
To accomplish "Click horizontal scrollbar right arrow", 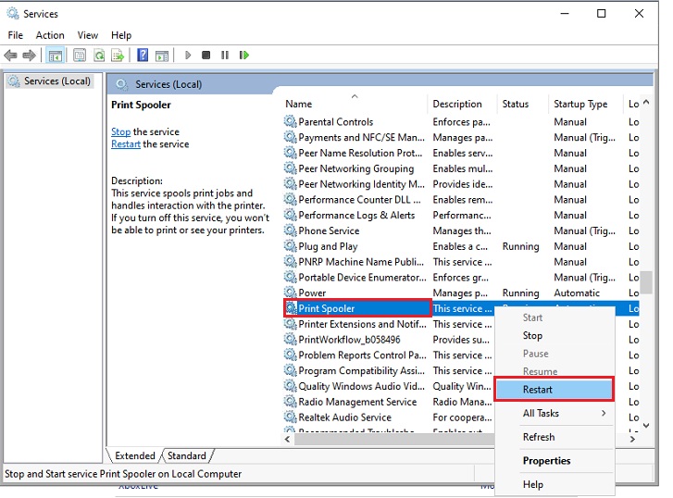I will point(632,439).
